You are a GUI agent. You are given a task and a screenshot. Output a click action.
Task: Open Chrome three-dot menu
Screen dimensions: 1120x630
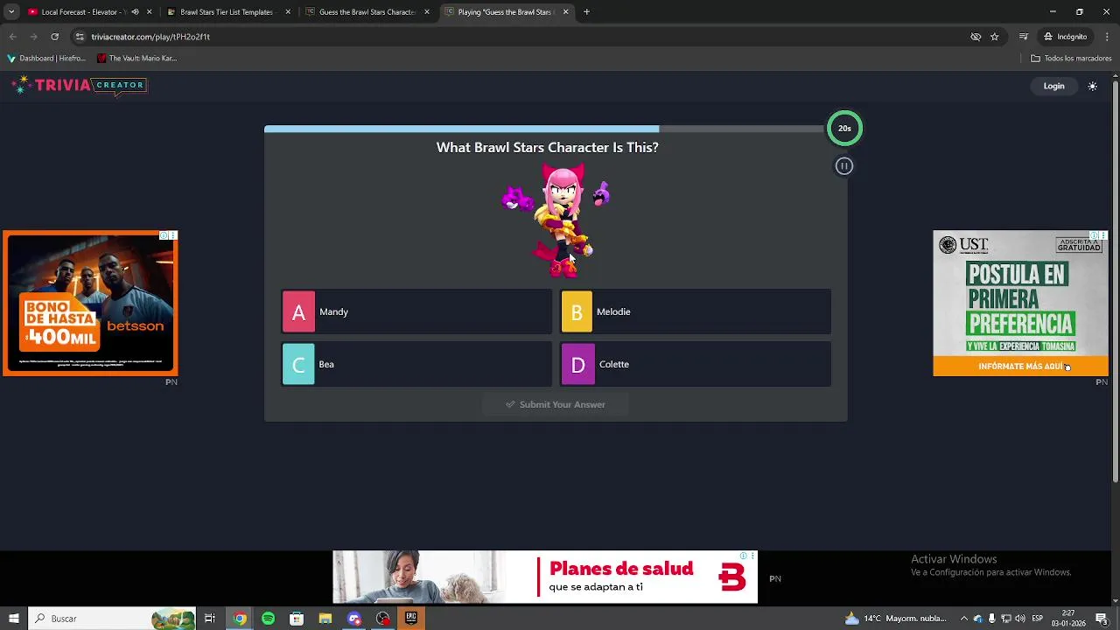[1107, 37]
